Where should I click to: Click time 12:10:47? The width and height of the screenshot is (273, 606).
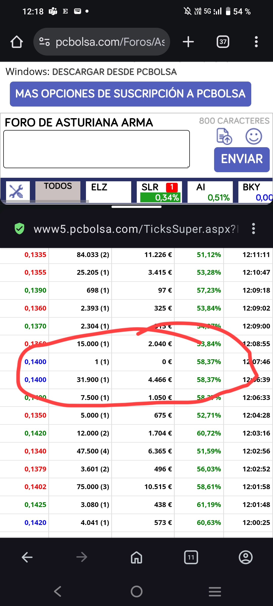256,272
